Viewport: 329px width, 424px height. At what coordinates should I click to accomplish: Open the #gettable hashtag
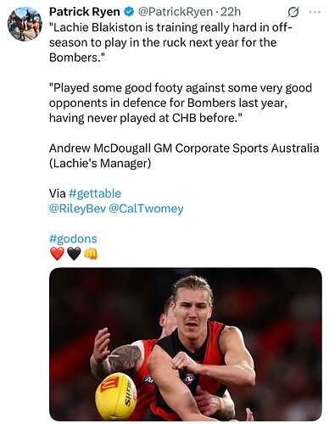point(95,193)
